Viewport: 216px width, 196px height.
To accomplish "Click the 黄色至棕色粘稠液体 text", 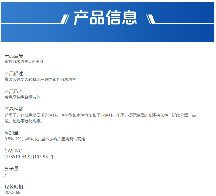I will tap(22, 97).
